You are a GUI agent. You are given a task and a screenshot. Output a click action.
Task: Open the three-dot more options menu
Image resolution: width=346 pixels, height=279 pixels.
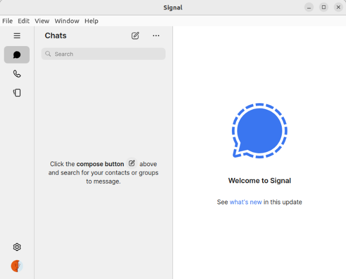[156, 35]
